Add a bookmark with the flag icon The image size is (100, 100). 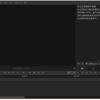click(38, 73)
